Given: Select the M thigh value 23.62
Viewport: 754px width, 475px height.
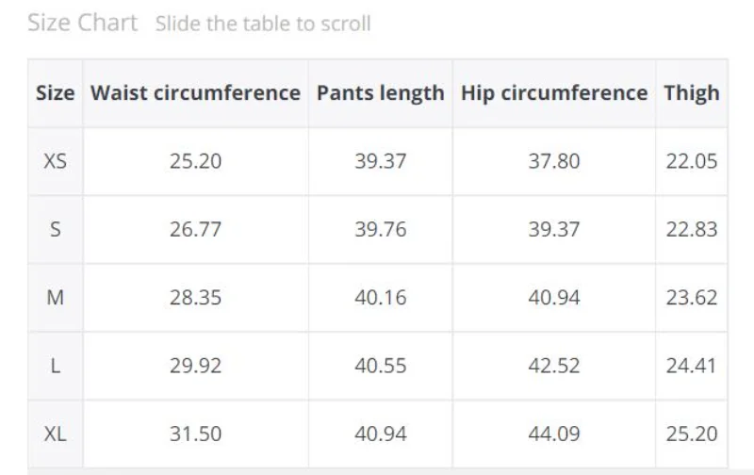Looking at the screenshot, I should [x=691, y=298].
